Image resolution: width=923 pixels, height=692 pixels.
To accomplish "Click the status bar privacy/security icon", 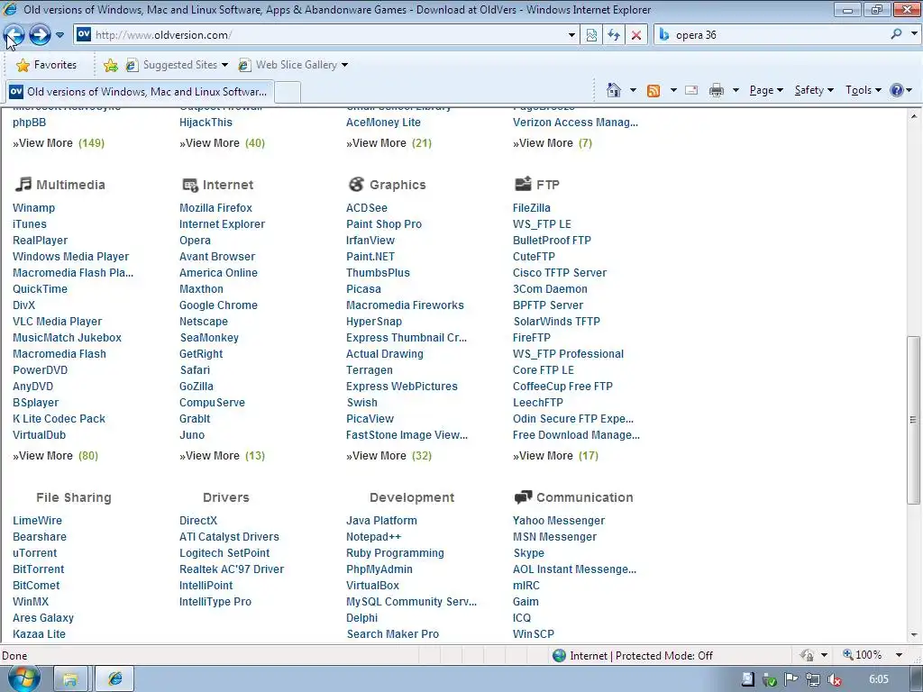I will point(807,655).
